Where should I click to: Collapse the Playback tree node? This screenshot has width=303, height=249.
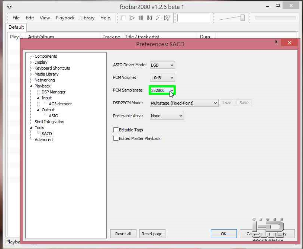31,86
